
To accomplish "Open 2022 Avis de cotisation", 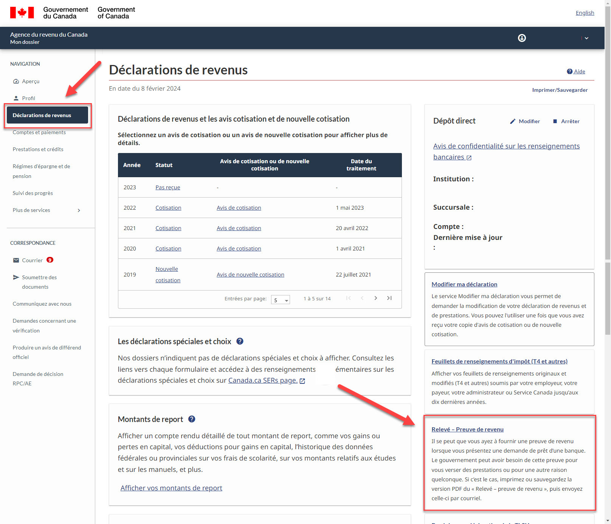I will click(239, 208).
